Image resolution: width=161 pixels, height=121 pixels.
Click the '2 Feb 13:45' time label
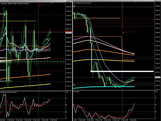point(82,120)
